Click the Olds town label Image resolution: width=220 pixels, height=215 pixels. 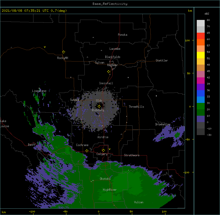point(99,101)
